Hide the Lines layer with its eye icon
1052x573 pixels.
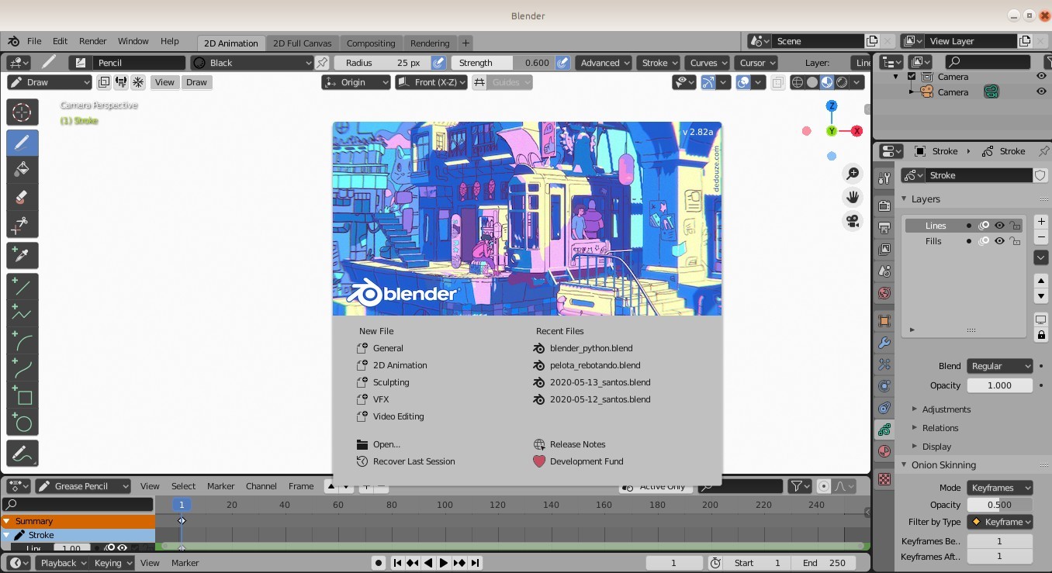tap(1000, 226)
